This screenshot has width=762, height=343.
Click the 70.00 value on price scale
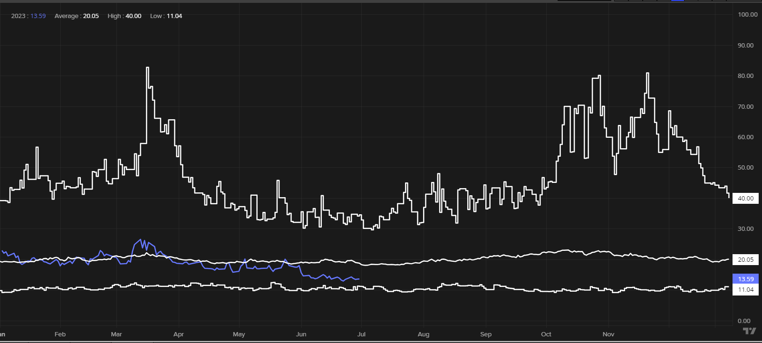click(745, 107)
